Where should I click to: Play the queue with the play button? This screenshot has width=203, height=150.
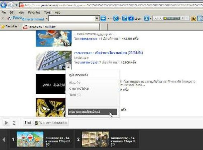click(x=6, y=123)
